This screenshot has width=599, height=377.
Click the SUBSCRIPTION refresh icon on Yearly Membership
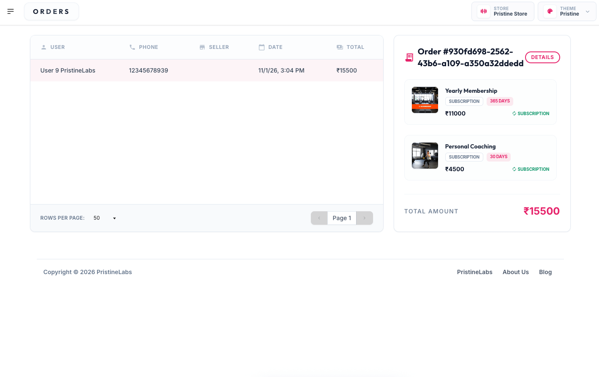click(x=514, y=113)
